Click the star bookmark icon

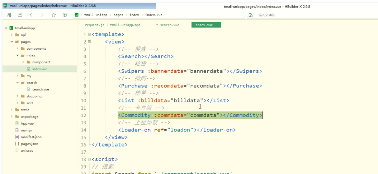pos(53,15)
